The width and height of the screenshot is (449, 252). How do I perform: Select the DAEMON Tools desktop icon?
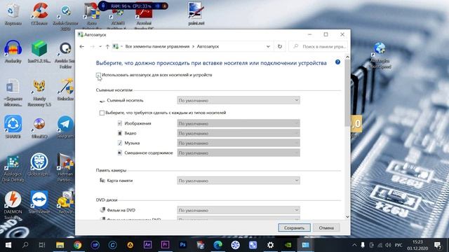pyautogui.click(x=13, y=205)
